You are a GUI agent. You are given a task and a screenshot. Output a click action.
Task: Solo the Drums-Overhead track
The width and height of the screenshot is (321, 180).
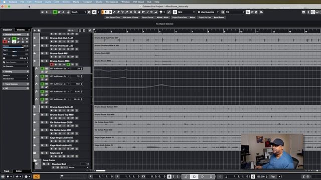click(x=47, y=45)
